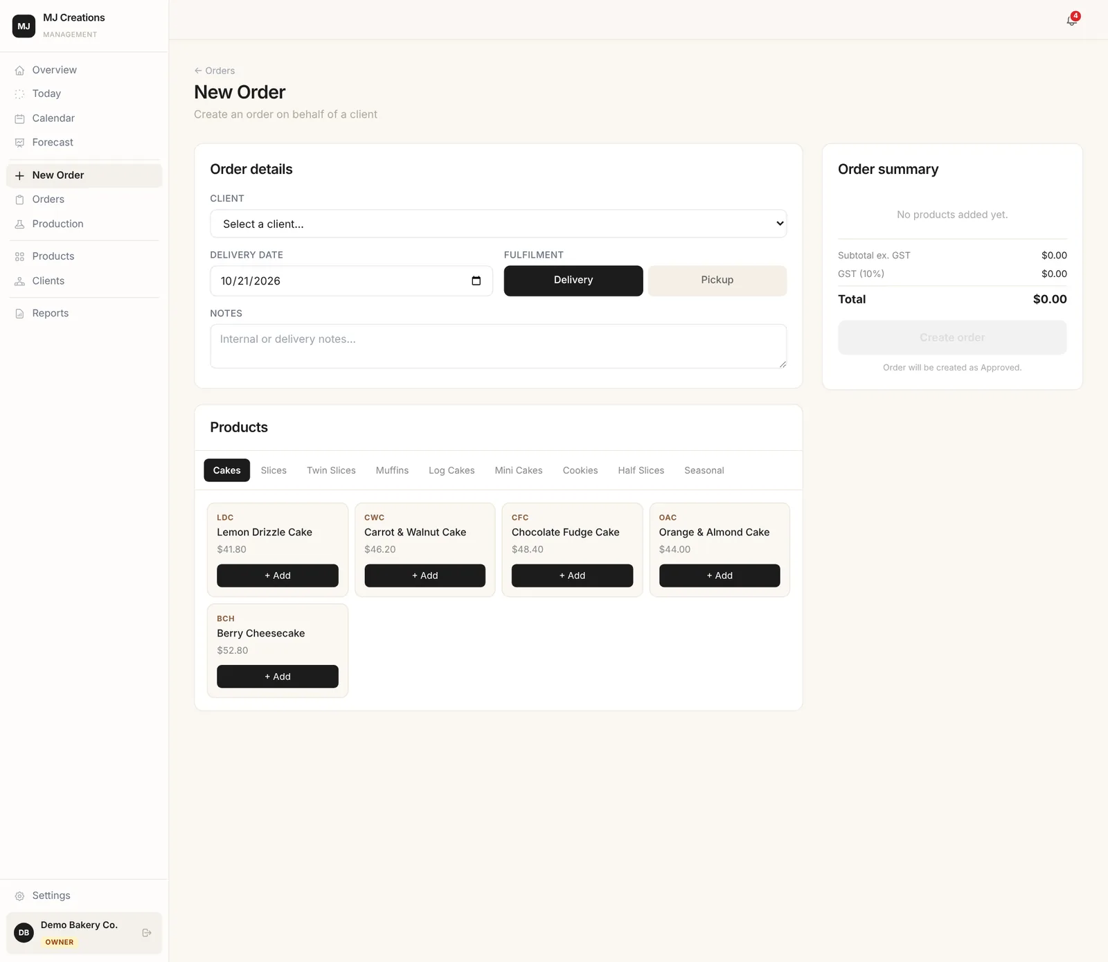Click the Calendar sidebar icon

19,118
